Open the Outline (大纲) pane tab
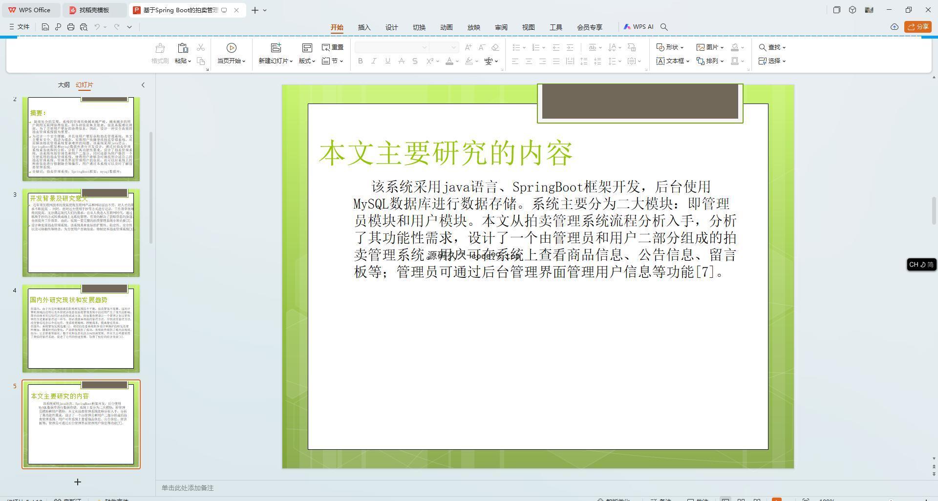This screenshot has width=938, height=501. (64, 85)
